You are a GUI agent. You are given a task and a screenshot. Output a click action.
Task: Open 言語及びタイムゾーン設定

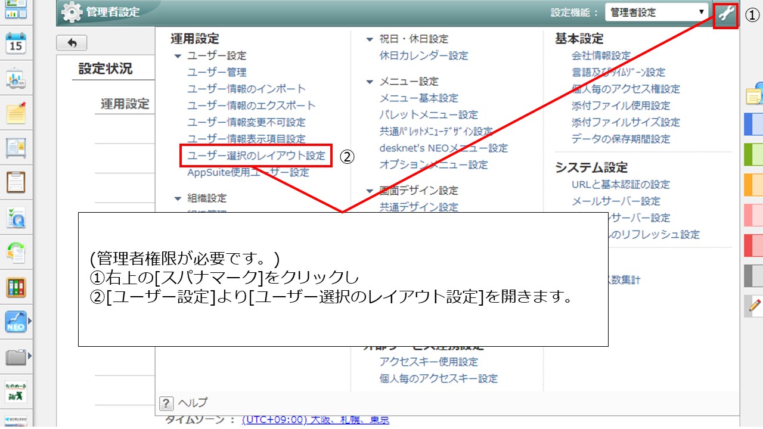pyautogui.click(x=619, y=72)
